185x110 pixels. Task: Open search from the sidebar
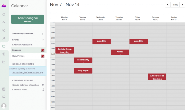pos(4,14)
